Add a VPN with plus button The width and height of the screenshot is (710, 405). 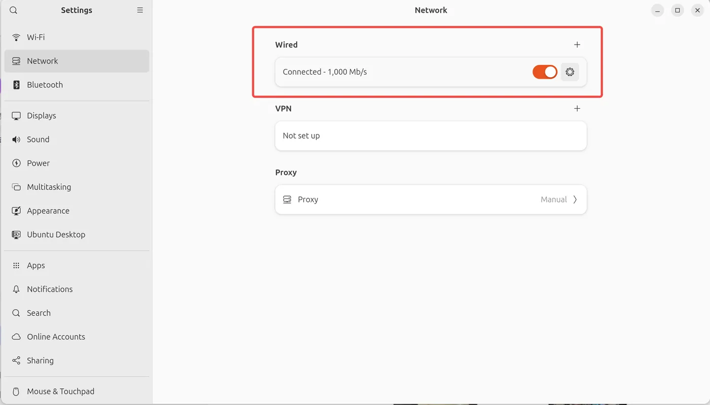tap(577, 109)
